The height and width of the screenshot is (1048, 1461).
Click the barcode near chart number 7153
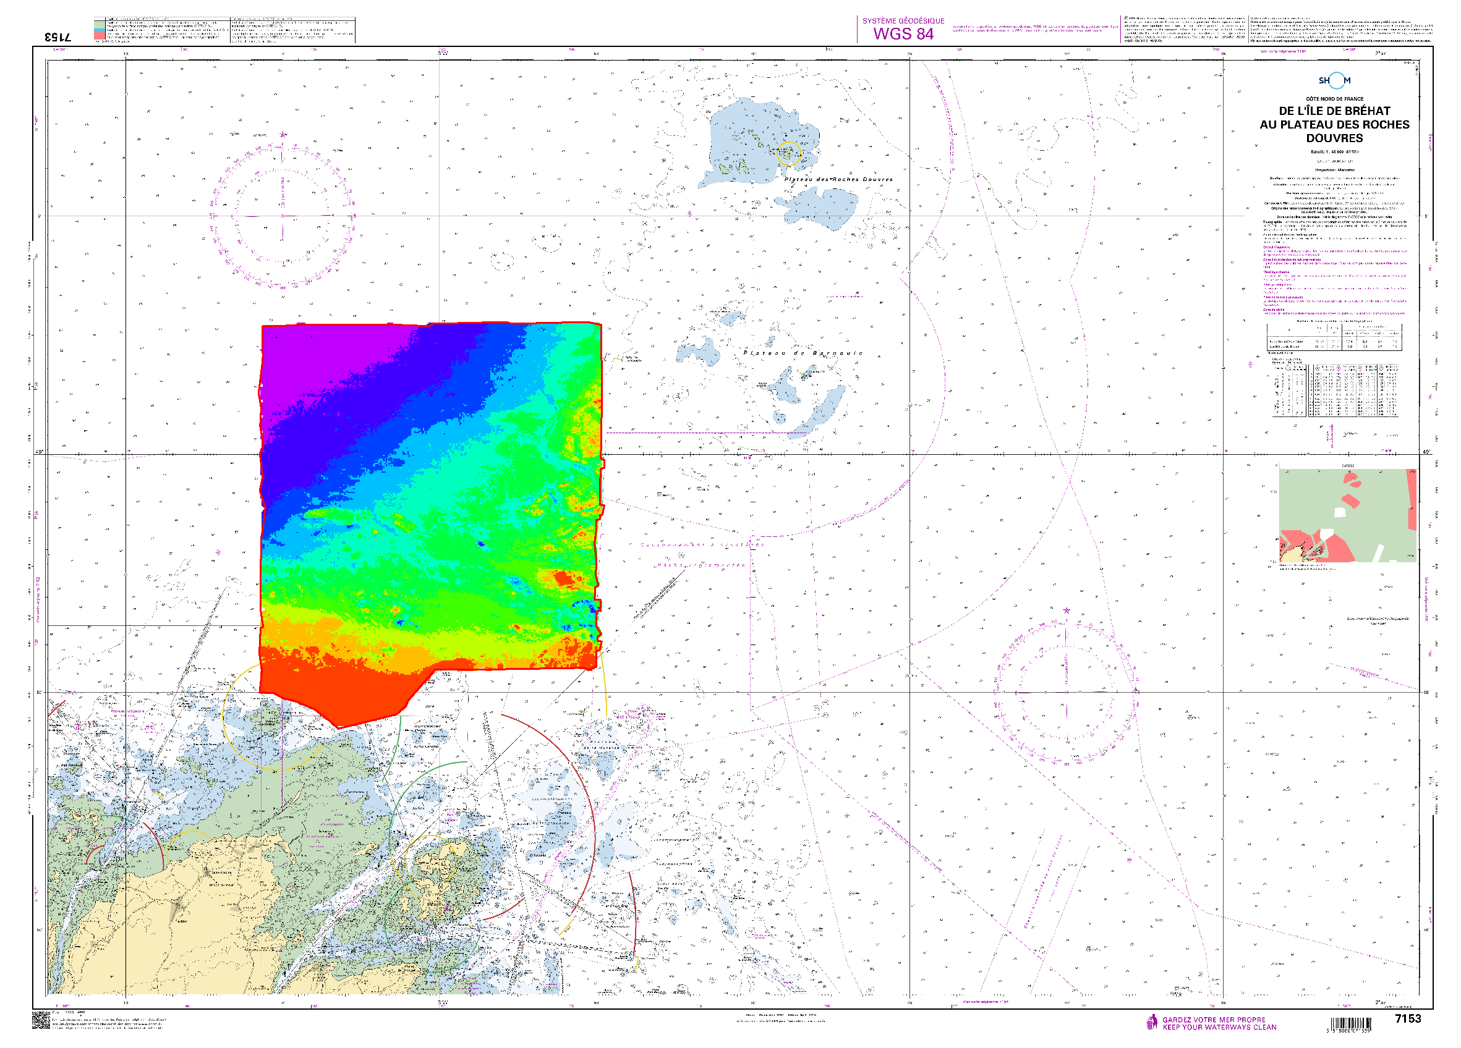pyautogui.click(x=1350, y=1024)
